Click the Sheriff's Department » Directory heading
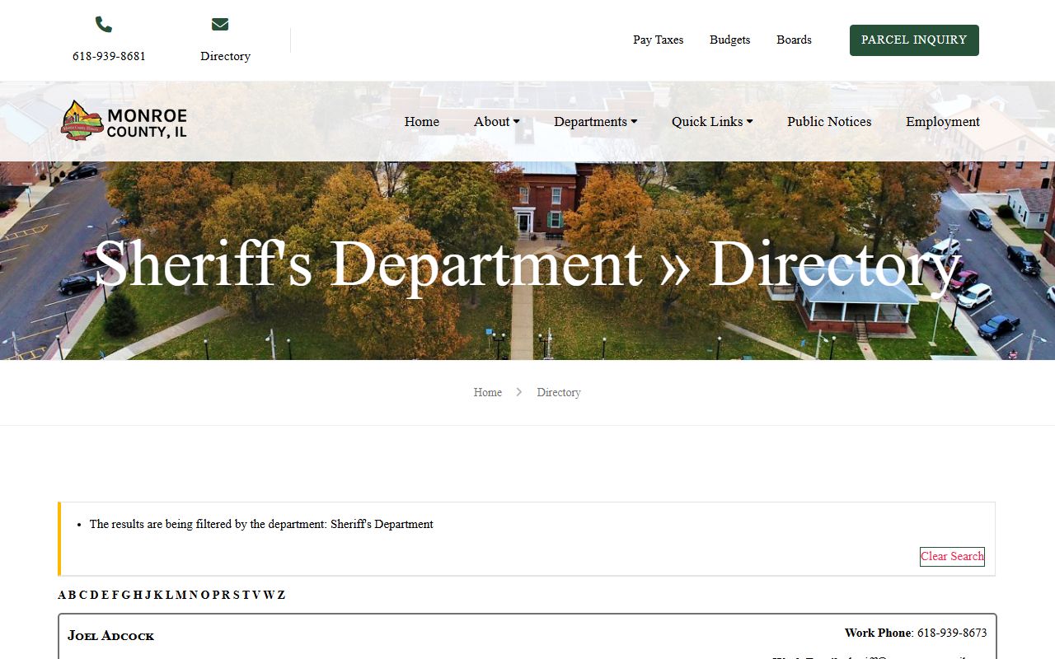The height and width of the screenshot is (659, 1055). (527, 264)
